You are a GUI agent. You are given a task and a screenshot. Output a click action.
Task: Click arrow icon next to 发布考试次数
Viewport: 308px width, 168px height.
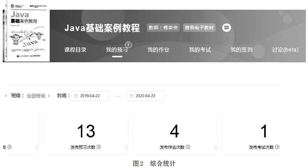pyautogui.click(x=277, y=147)
